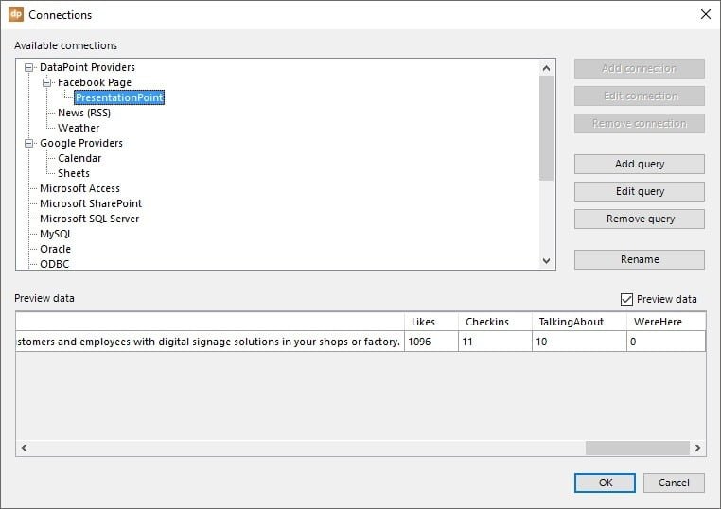This screenshot has height=509, width=721.
Task: Select Microsoft SharePoint in connections list
Action: tap(90, 203)
